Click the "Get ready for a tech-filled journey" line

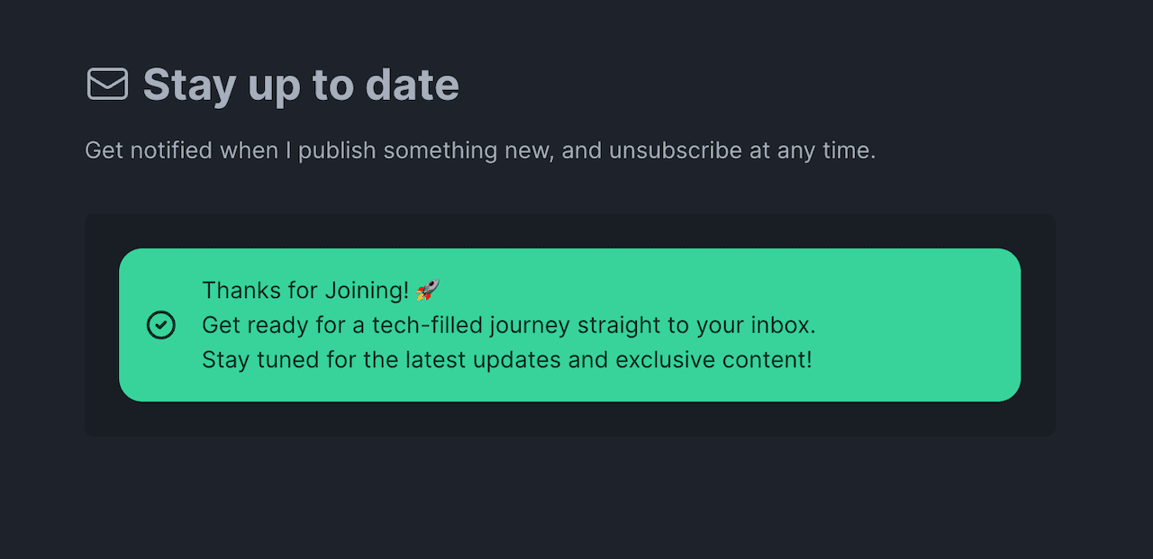(508, 325)
